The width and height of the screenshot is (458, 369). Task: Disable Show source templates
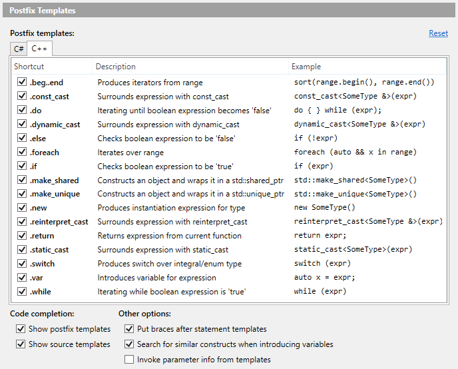21,344
